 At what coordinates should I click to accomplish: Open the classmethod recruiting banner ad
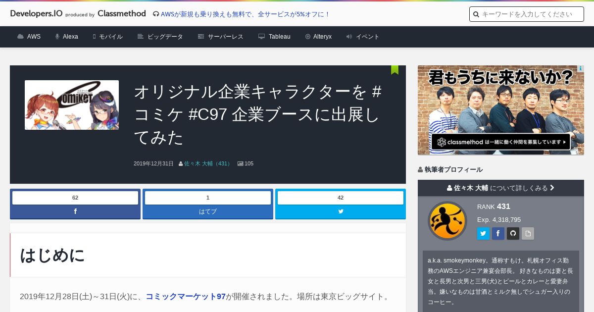501,110
